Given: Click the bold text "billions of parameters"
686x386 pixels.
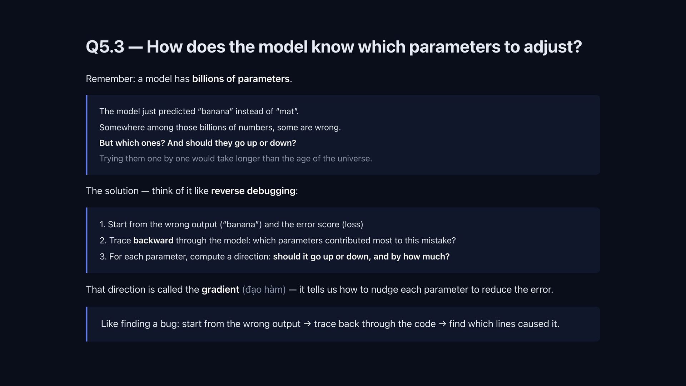Looking at the screenshot, I should (240, 79).
